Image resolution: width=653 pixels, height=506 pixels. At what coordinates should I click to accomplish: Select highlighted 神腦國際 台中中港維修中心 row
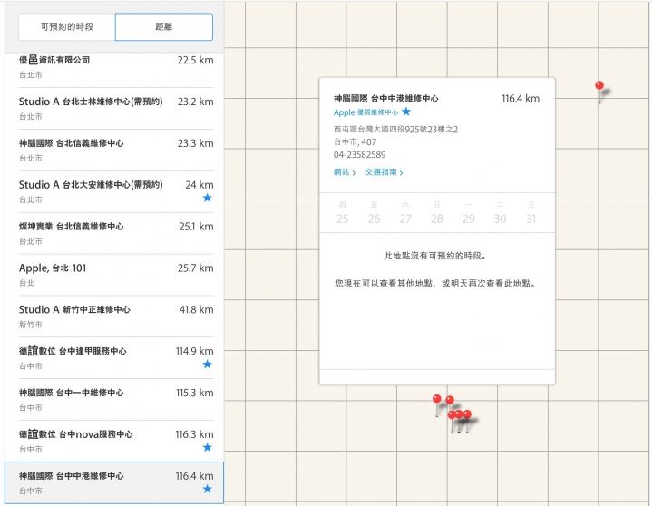(x=114, y=483)
